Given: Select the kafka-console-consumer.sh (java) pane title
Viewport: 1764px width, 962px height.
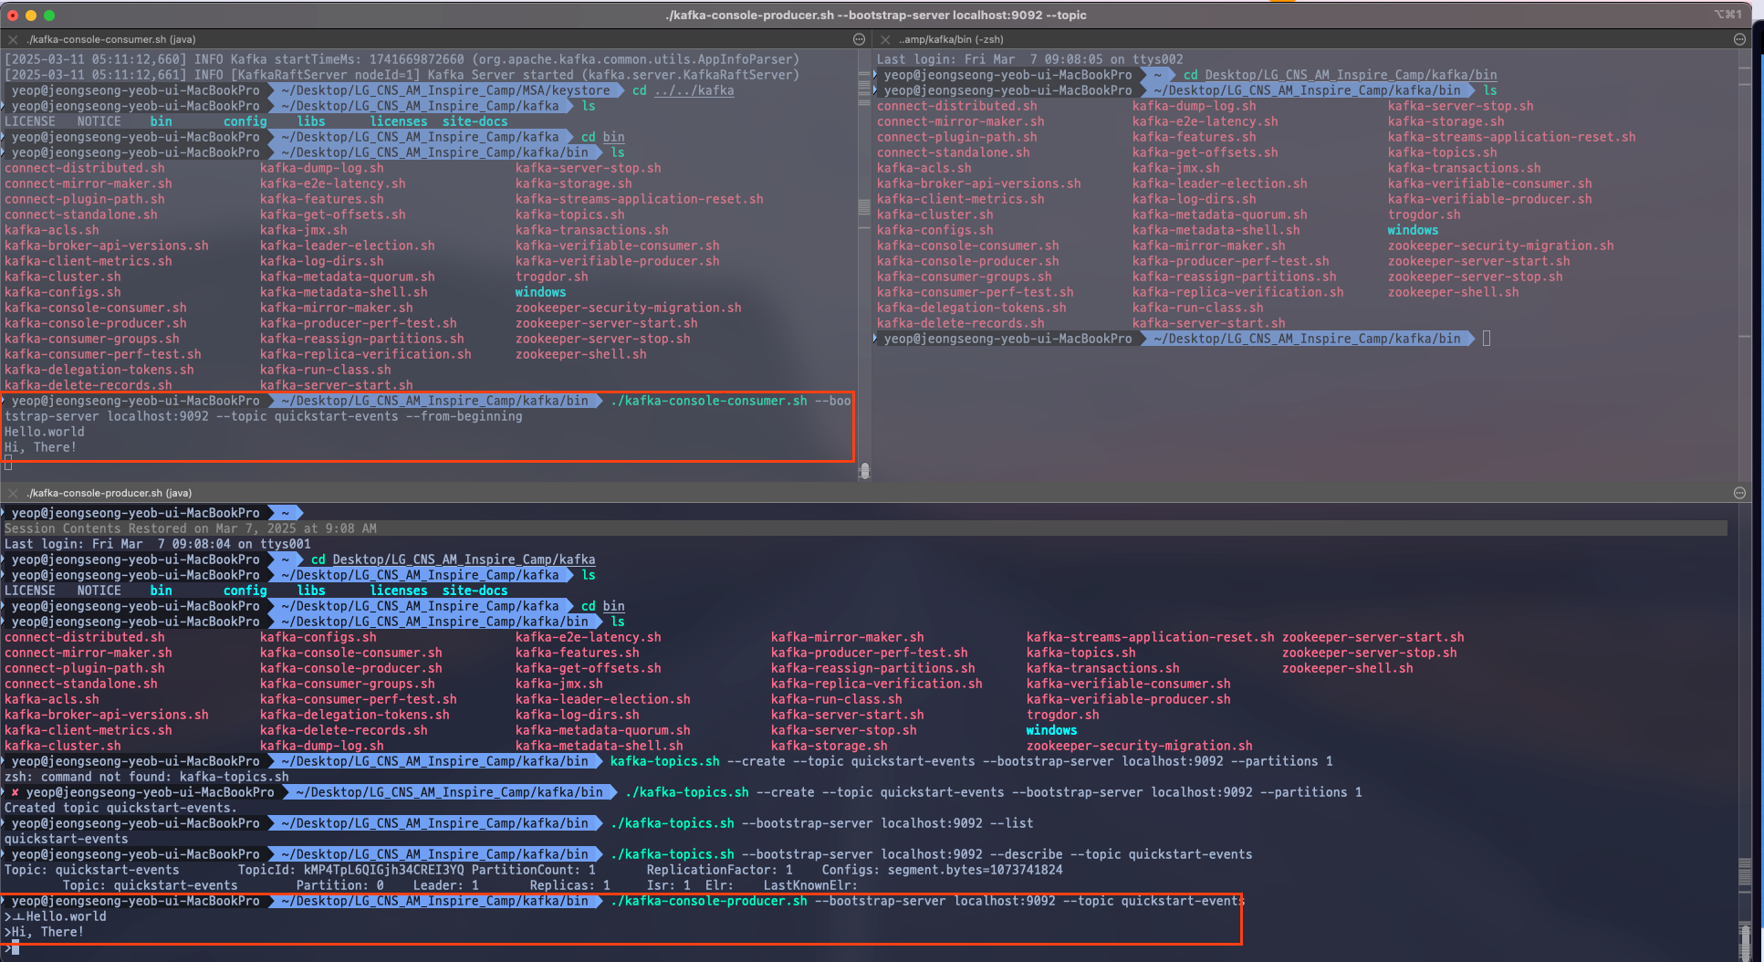Looking at the screenshot, I should tap(110, 39).
